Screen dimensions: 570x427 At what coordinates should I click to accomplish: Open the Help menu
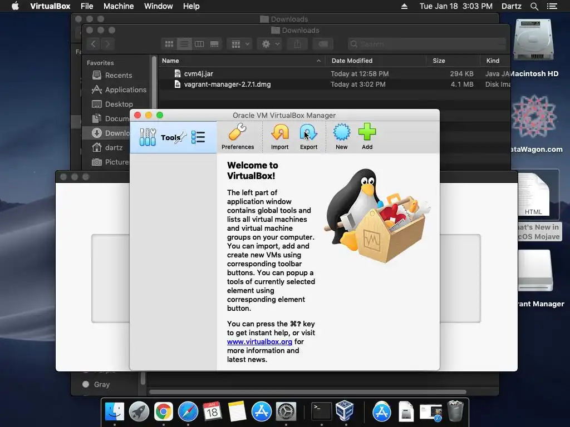pos(191,6)
